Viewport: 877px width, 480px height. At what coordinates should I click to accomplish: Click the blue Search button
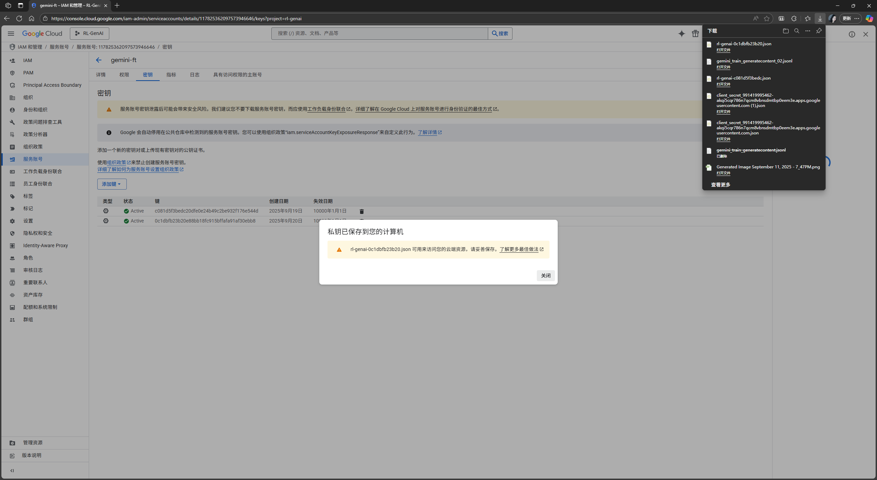tap(500, 33)
